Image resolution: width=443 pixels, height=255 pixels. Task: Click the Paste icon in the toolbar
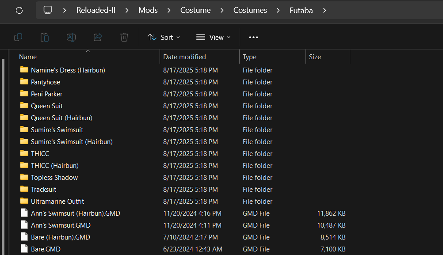(x=45, y=37)
